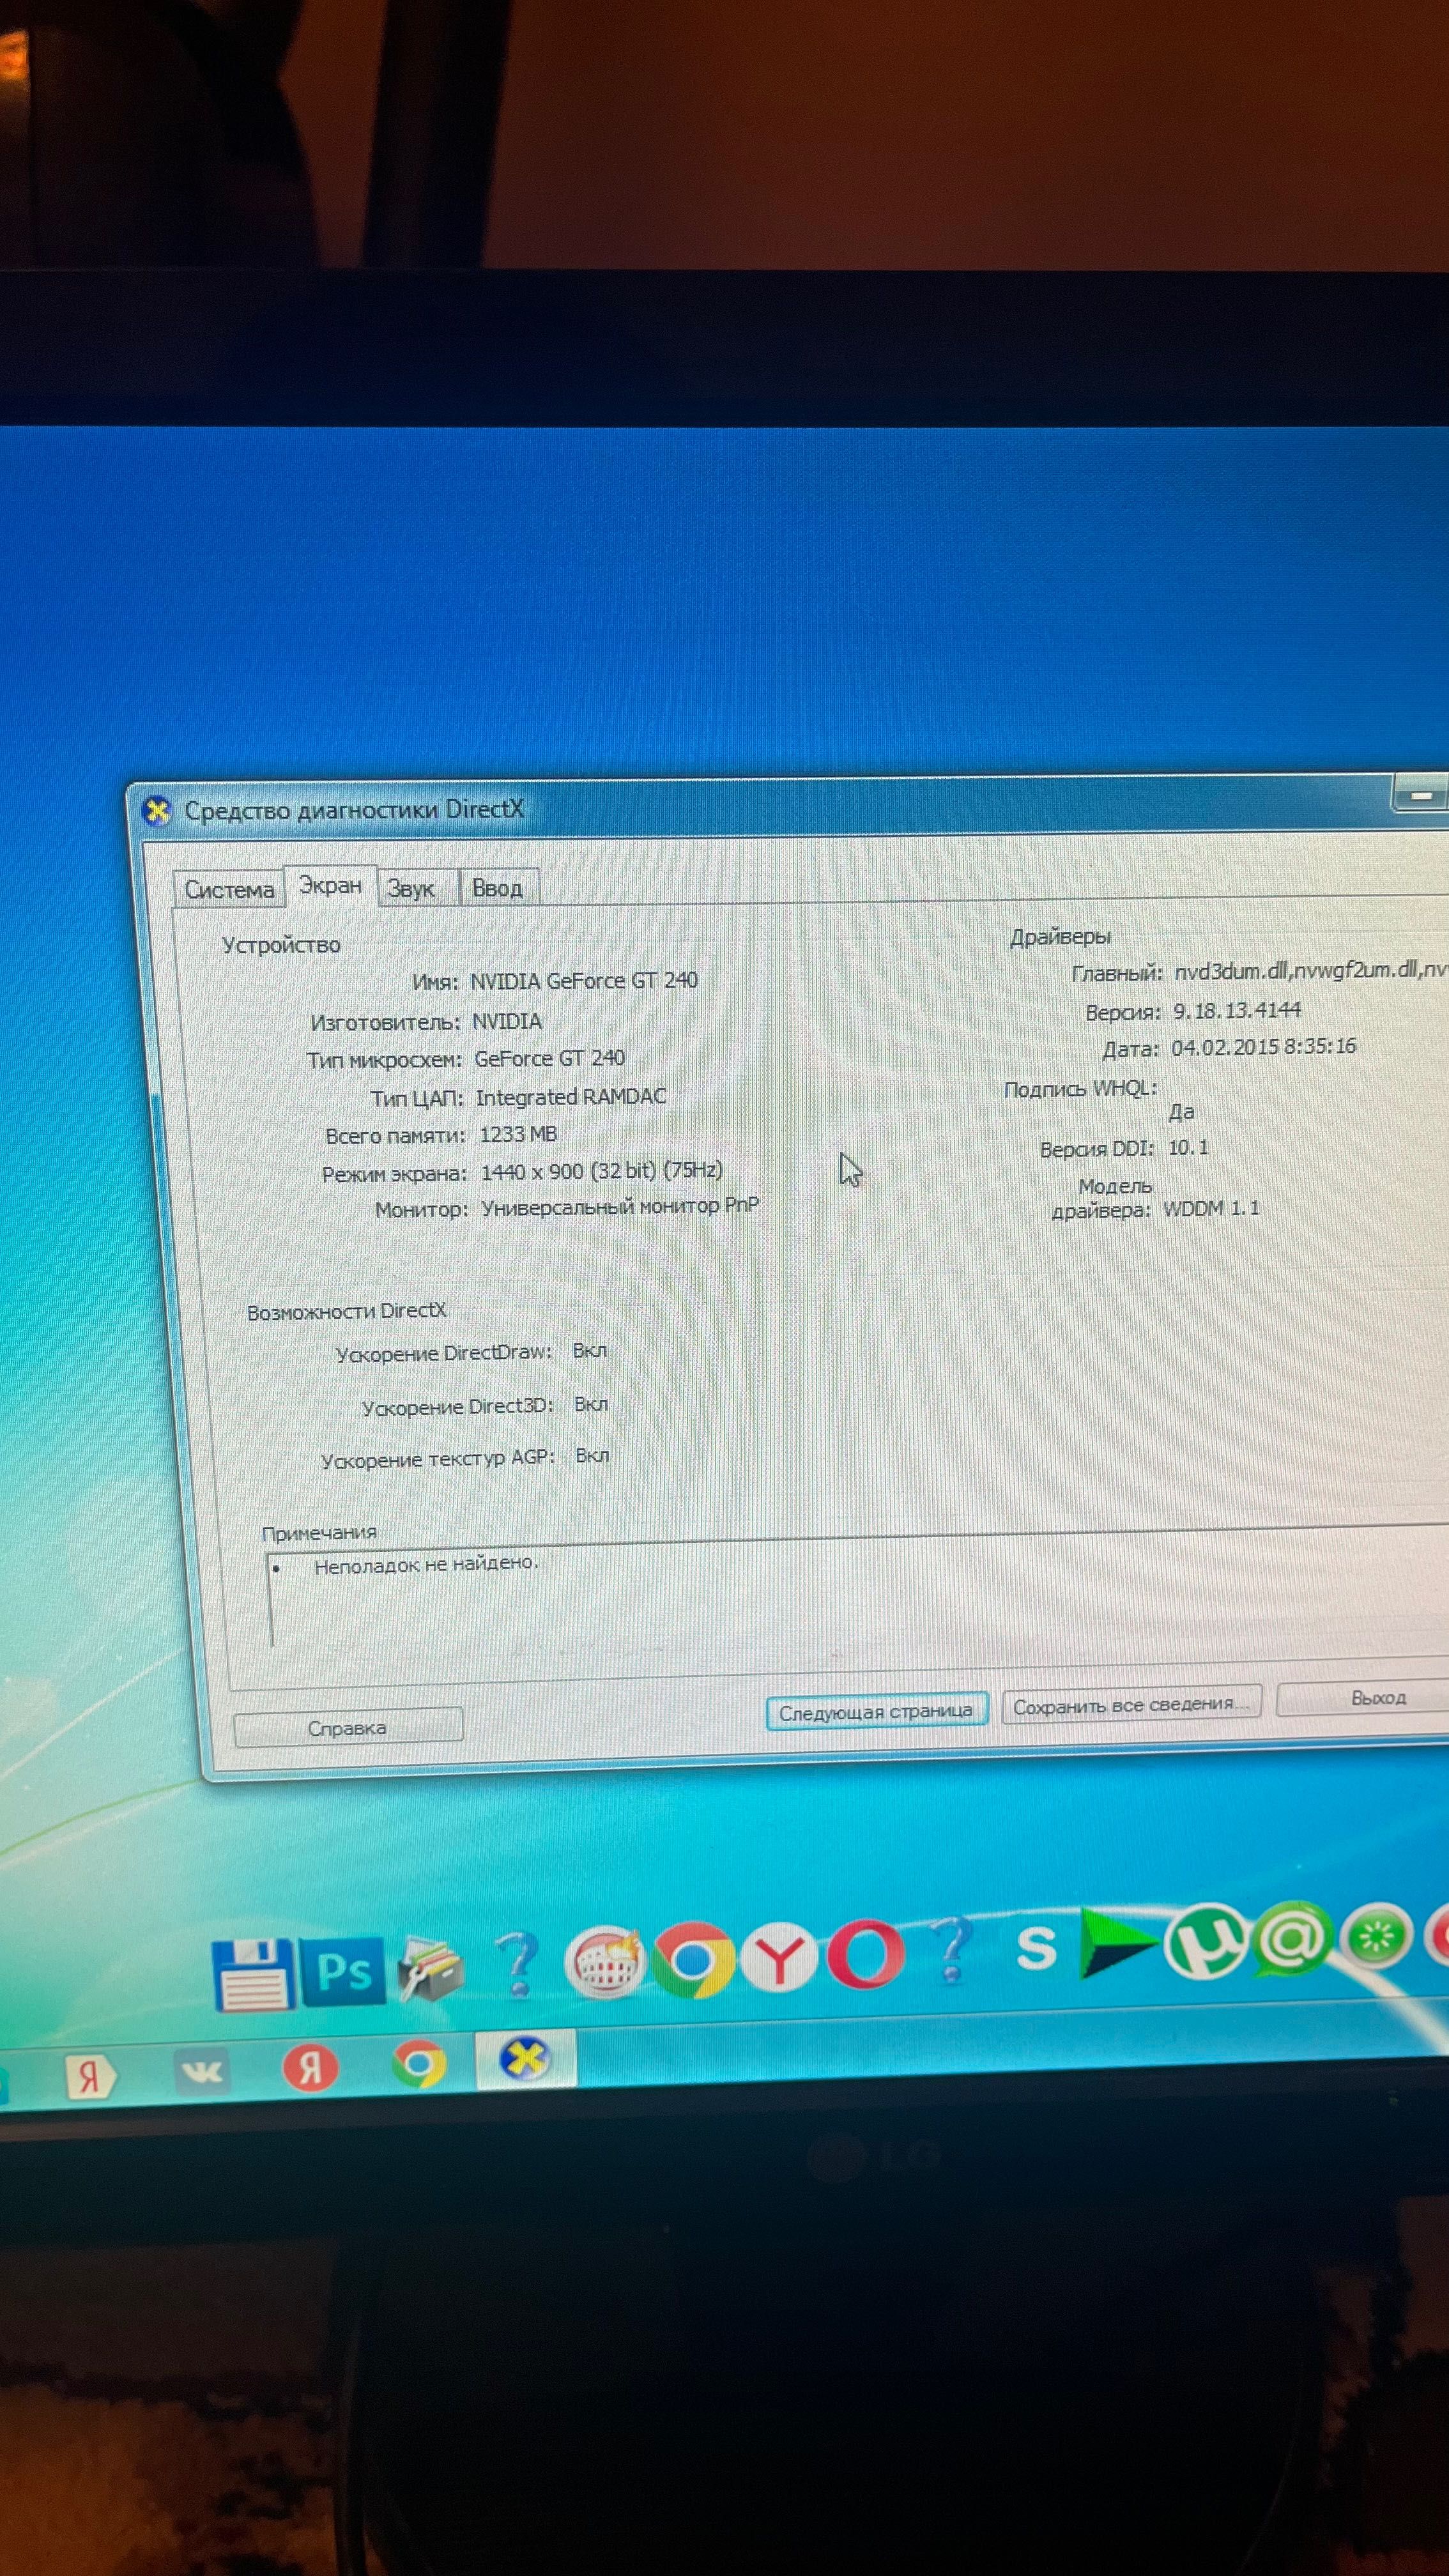Image resolution: width=1449 pixels, height=2576 pixels.
Task: Launch the green flower ICQ icon
Action: click(x=1377, y=1937)
